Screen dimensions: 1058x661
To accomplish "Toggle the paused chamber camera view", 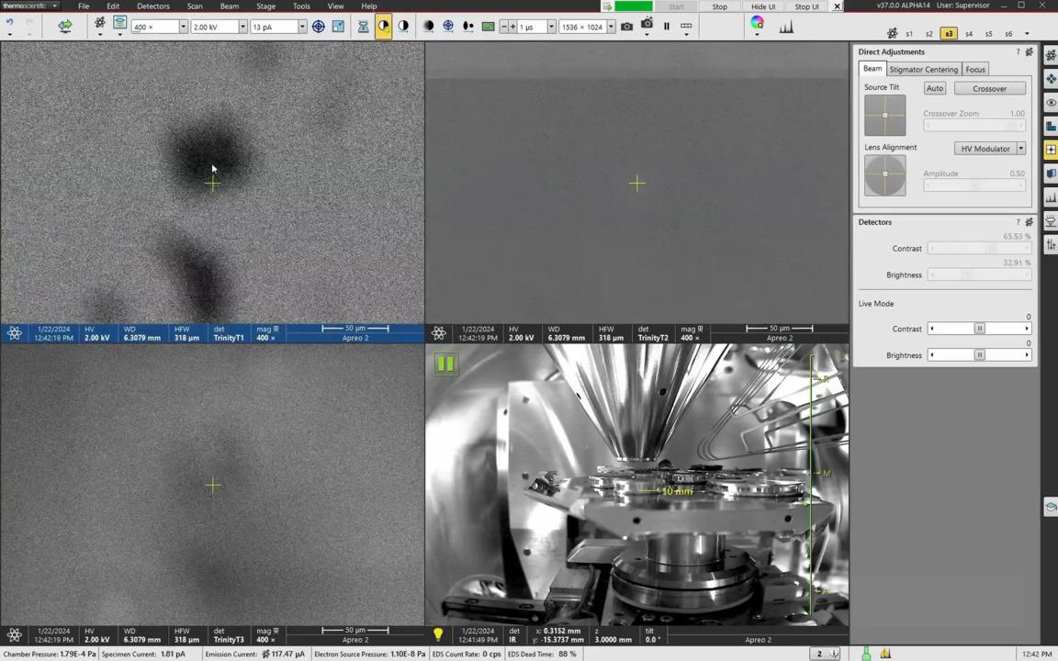I will 445,364.
